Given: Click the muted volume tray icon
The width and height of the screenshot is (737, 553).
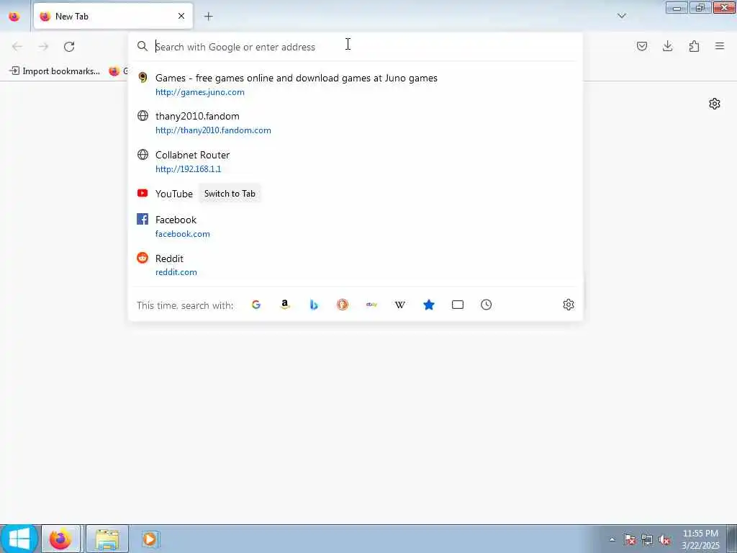Looking at the screenshot, I should point(664,539).
